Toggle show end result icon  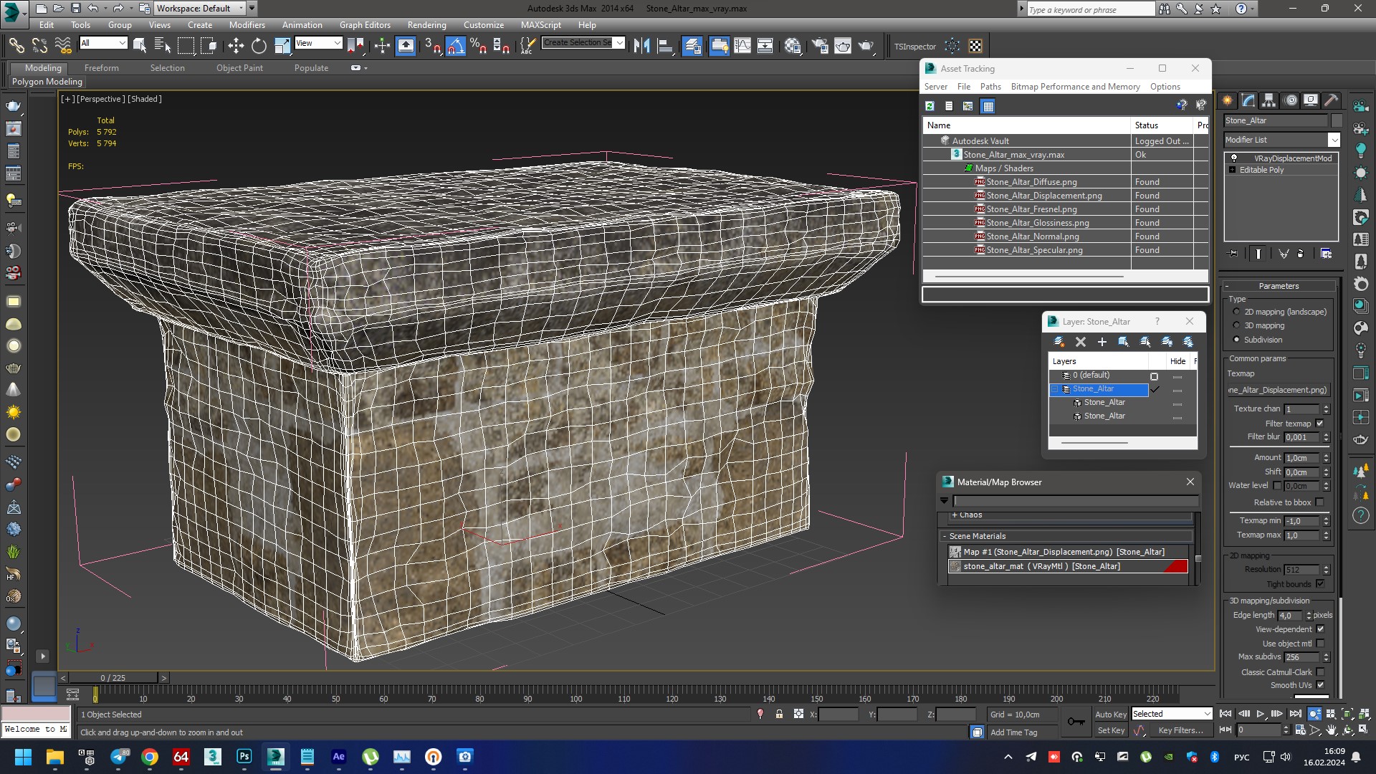1258,254
